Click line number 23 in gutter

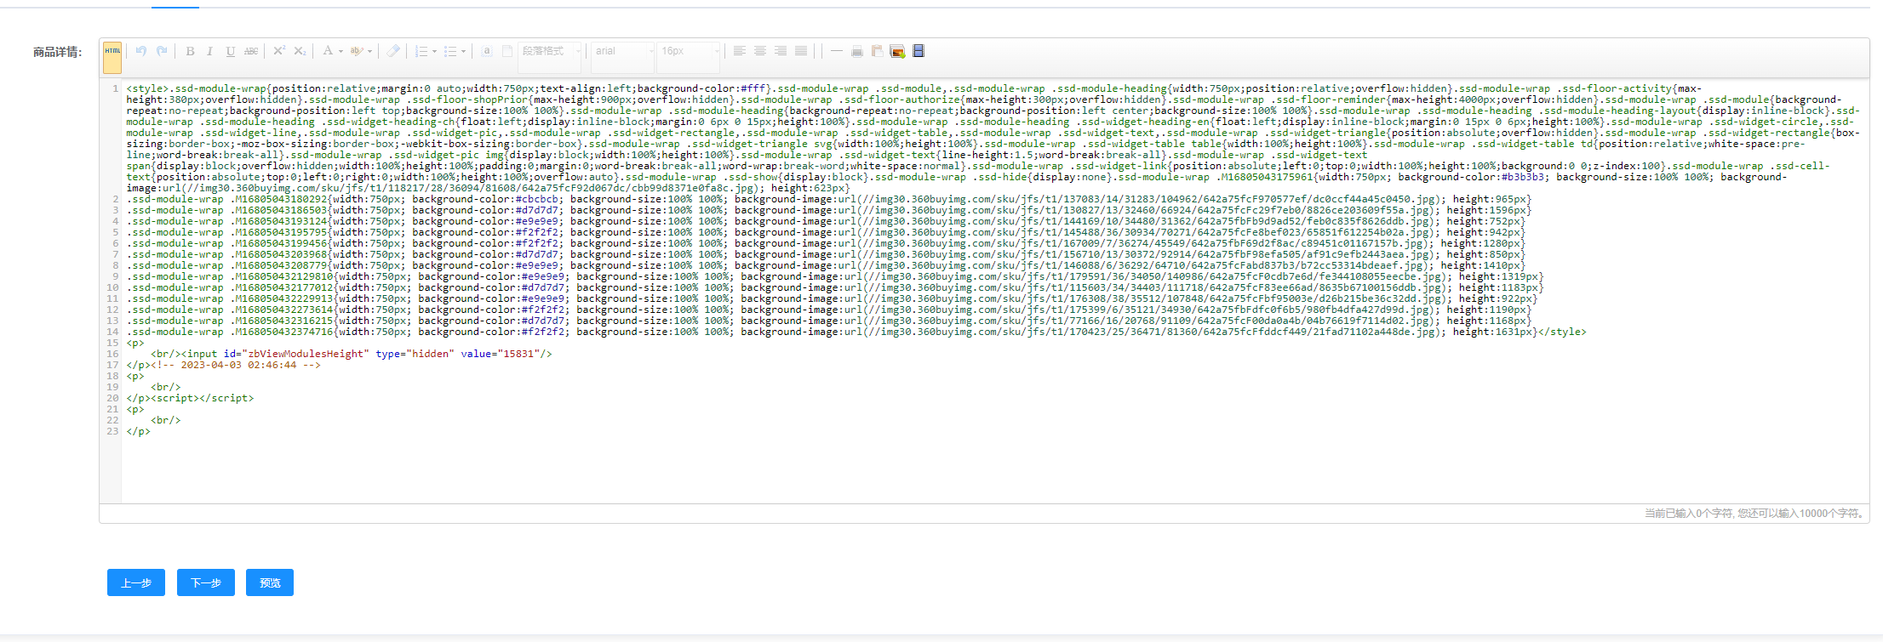112,431
